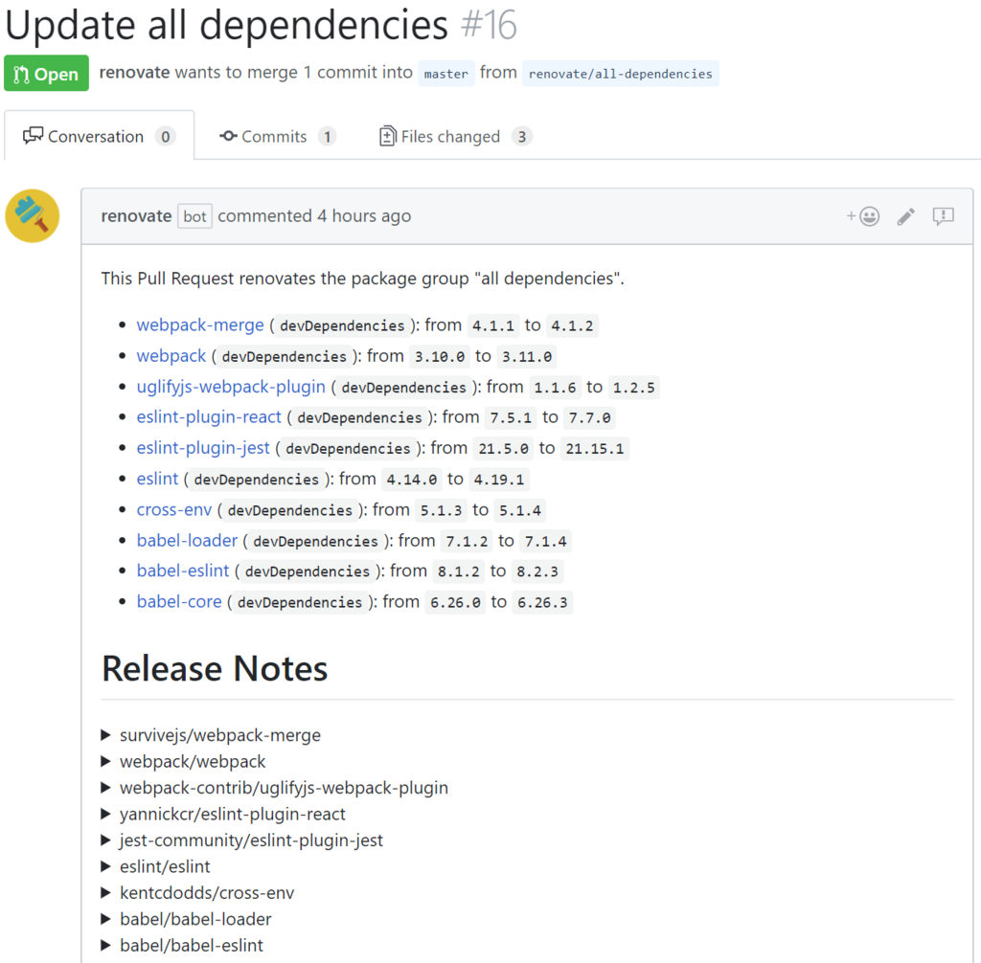Switch to the Conversation tab

(x=99, y=136)
